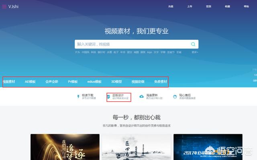Viewport: 257px width, 160px height.
Task: Click the lightning icon for 极速下载
Action: 78,96
